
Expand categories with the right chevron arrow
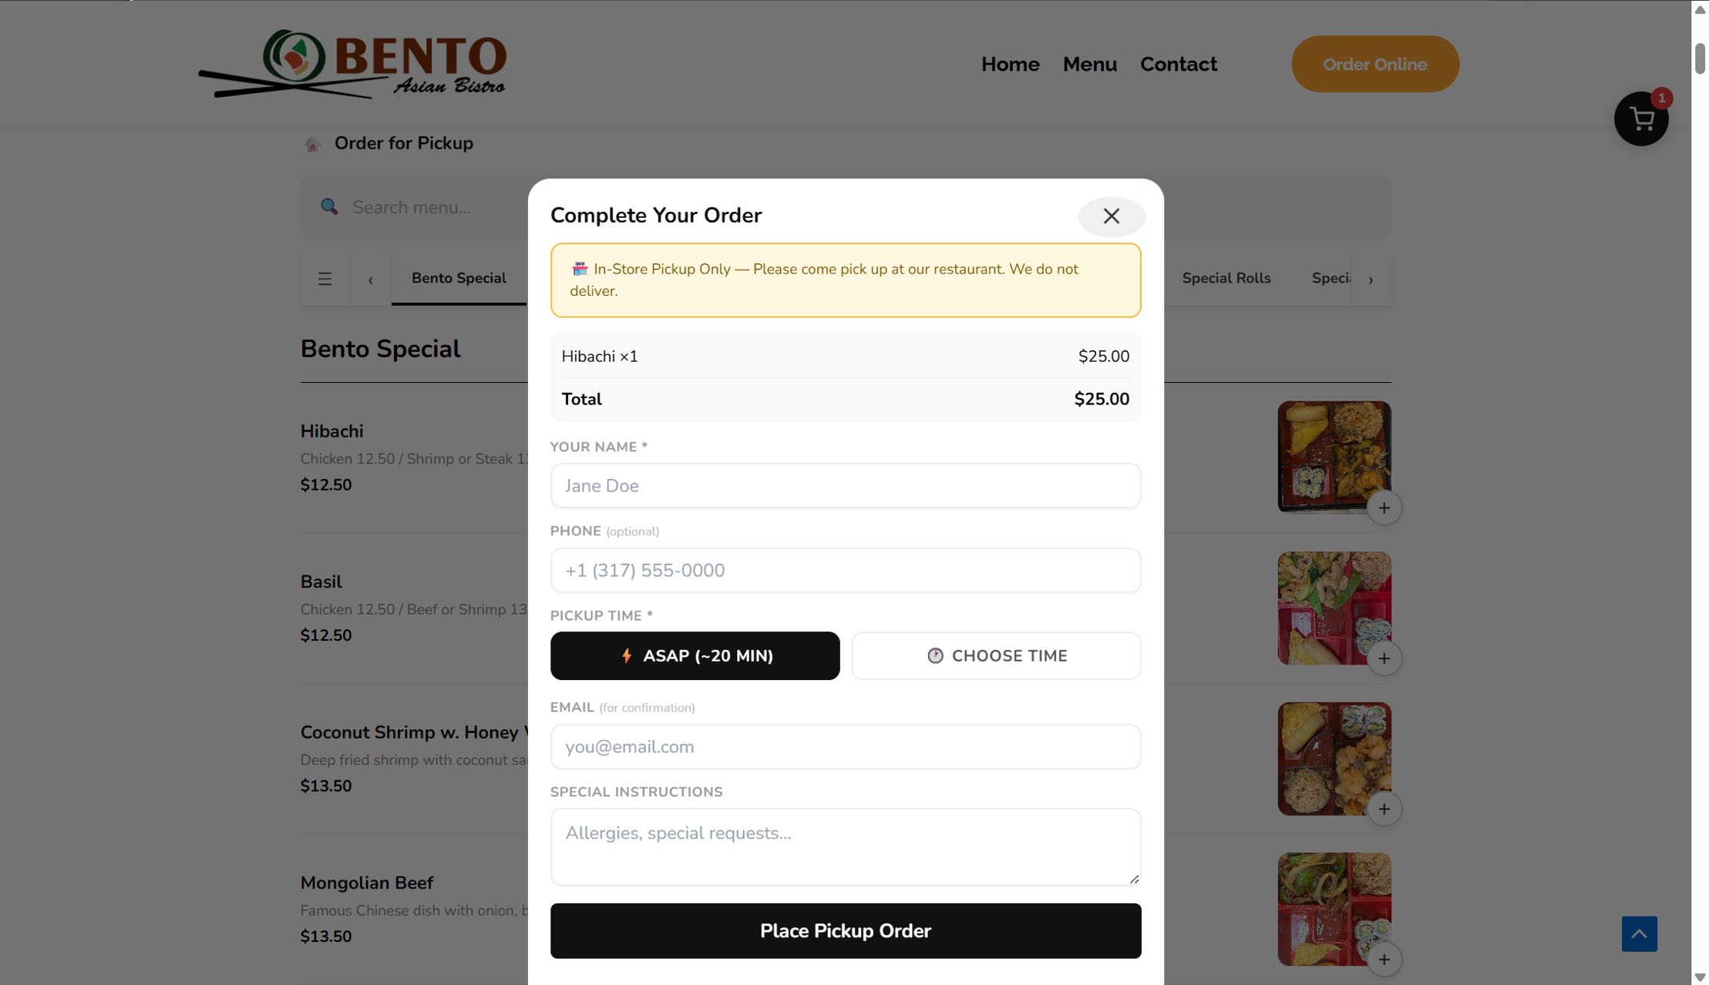pos(1371,279)
